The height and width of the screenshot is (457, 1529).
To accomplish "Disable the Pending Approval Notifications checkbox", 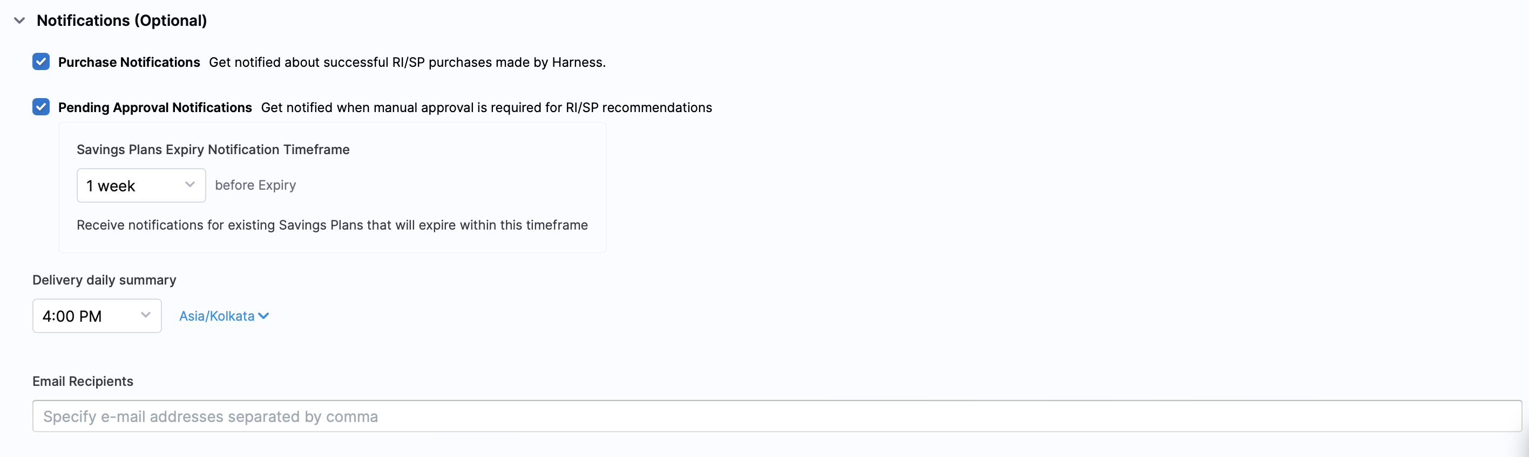I will click(x=41, y=107).
